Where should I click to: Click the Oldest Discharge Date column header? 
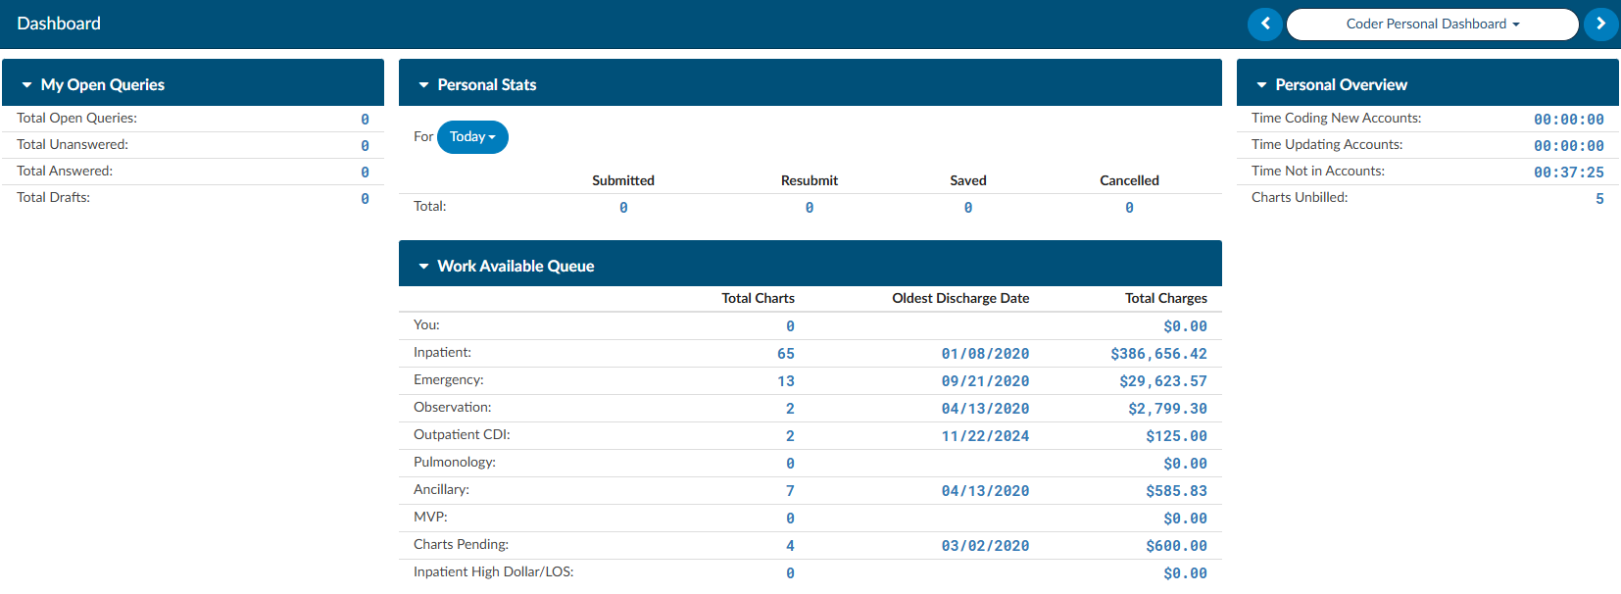tap(960, 298)
